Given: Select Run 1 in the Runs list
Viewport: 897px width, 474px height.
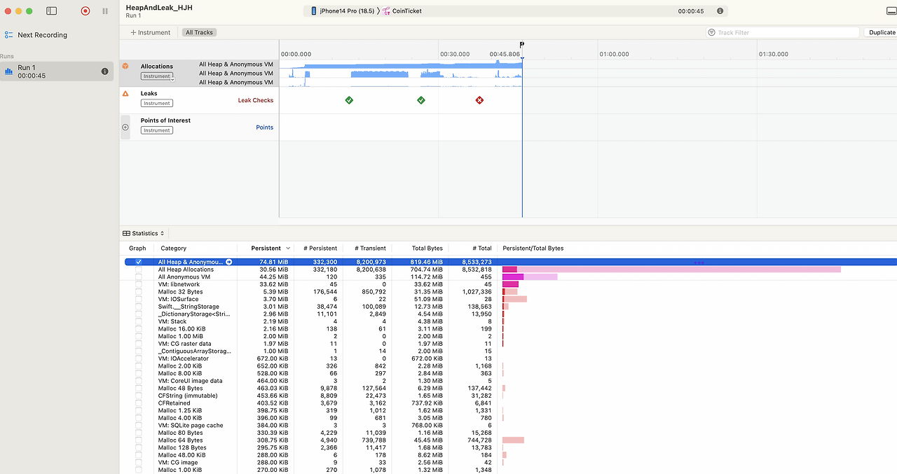Looking at the screenshot, I should point(57,71).
